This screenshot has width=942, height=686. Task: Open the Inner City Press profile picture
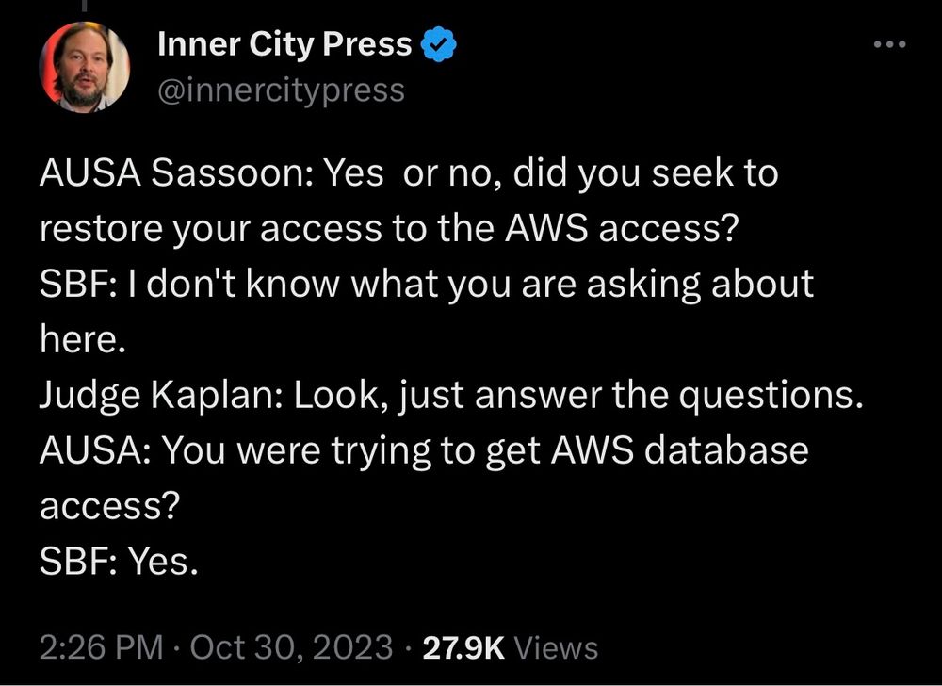coord(87,66)
